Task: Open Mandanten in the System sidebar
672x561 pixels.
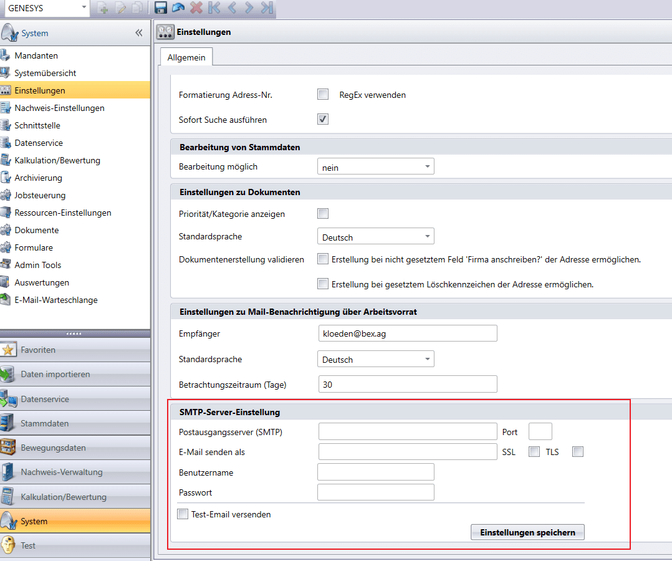Action: tap(36, 55)
